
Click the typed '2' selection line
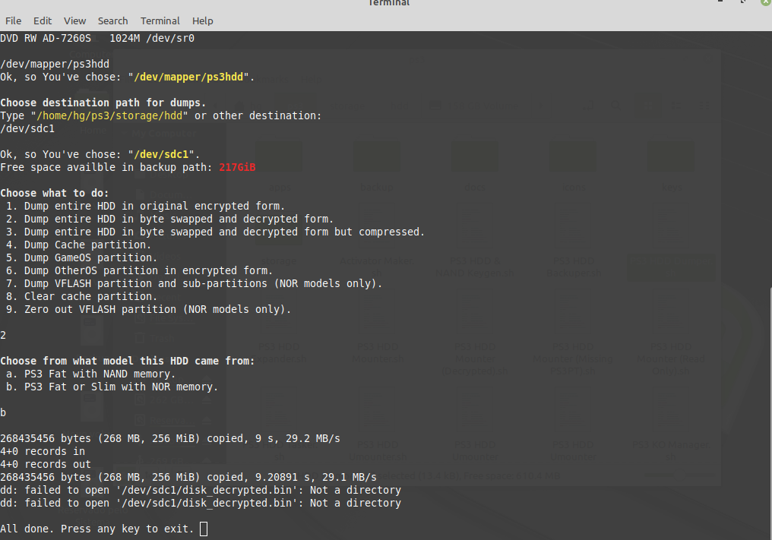[3, 335]
